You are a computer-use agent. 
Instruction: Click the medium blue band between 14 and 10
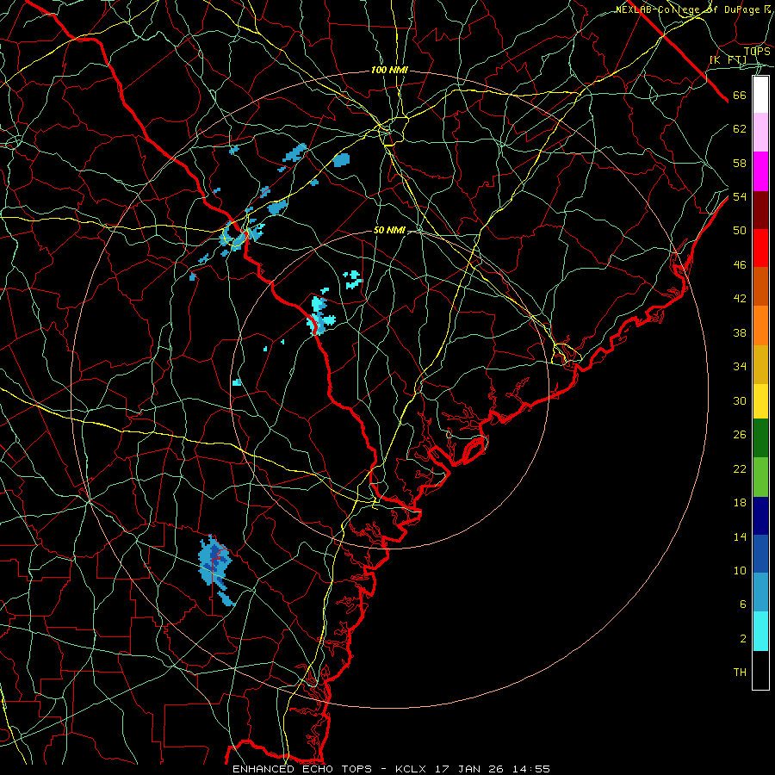click(760, 554)
